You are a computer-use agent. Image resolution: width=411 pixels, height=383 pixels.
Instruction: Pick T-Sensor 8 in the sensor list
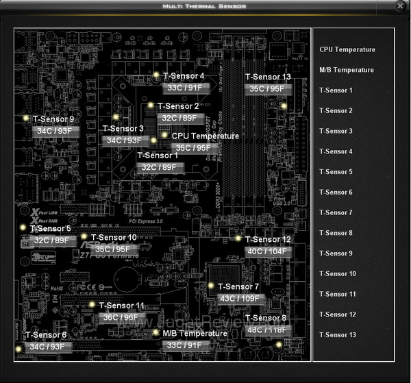336,233
